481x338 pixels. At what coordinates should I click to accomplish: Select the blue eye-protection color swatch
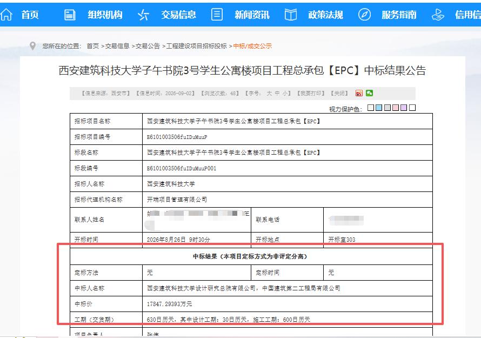click(x=379, y=108)
